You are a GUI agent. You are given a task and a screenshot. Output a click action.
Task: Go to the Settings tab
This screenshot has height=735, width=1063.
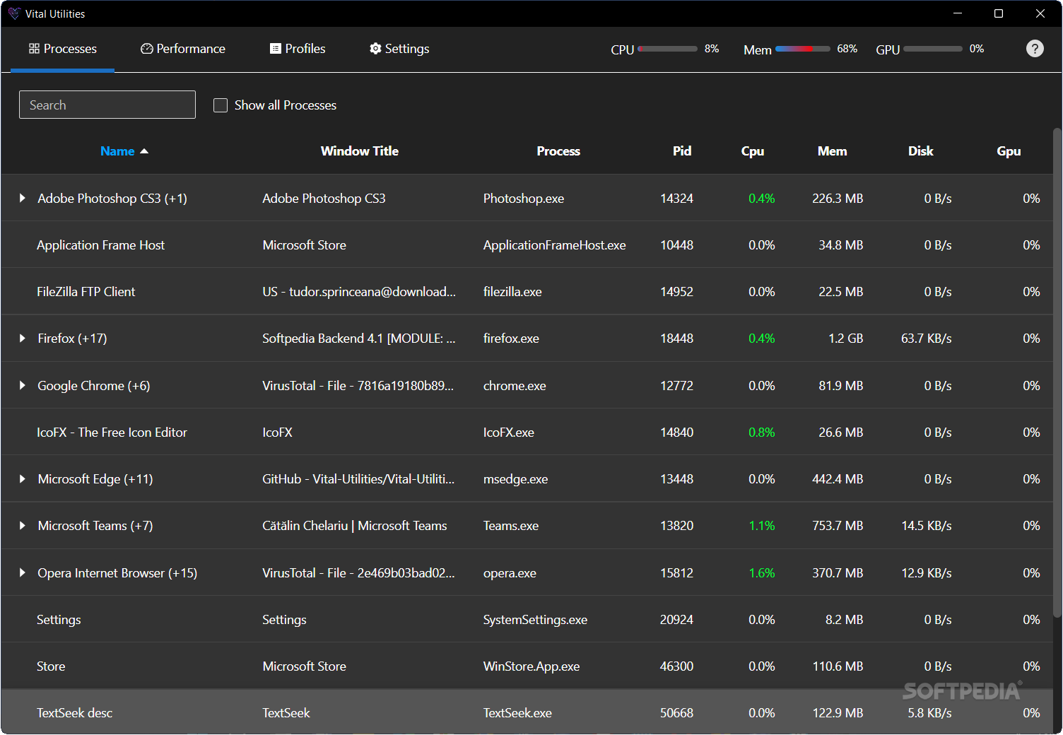(399, 49)
